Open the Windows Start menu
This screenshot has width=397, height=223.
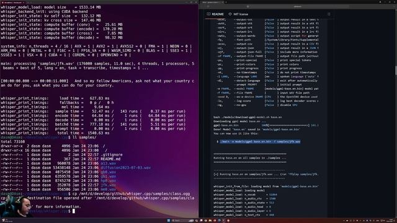pyautogui.click(x=169, y=221)
